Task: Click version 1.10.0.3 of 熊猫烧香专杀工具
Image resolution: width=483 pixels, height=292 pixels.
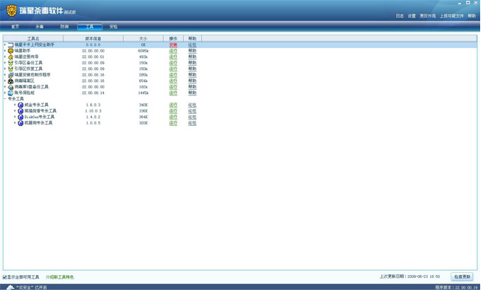Action: pyautogui.click(x=93, y=111)
